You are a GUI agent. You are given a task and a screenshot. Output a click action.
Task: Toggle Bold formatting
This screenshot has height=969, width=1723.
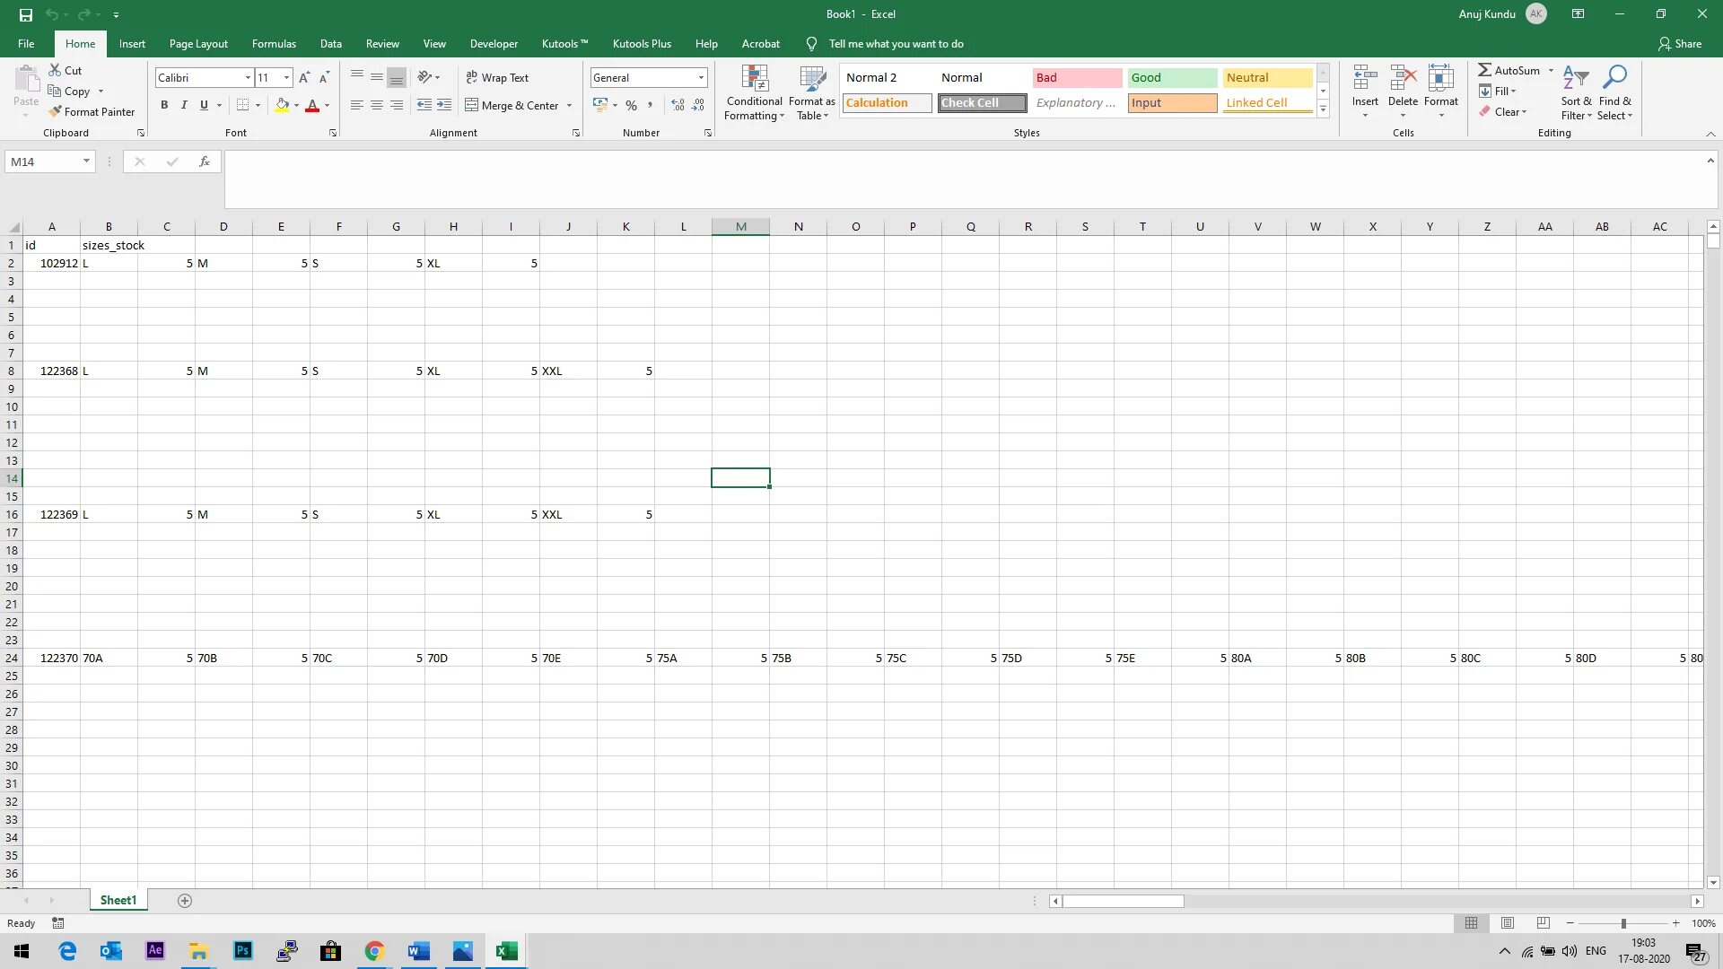click(x=164, y=106)
